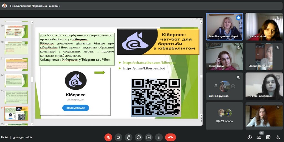Toggle the camera on or off
Viewport: 284px width, 142px height.
coord(118,137)
